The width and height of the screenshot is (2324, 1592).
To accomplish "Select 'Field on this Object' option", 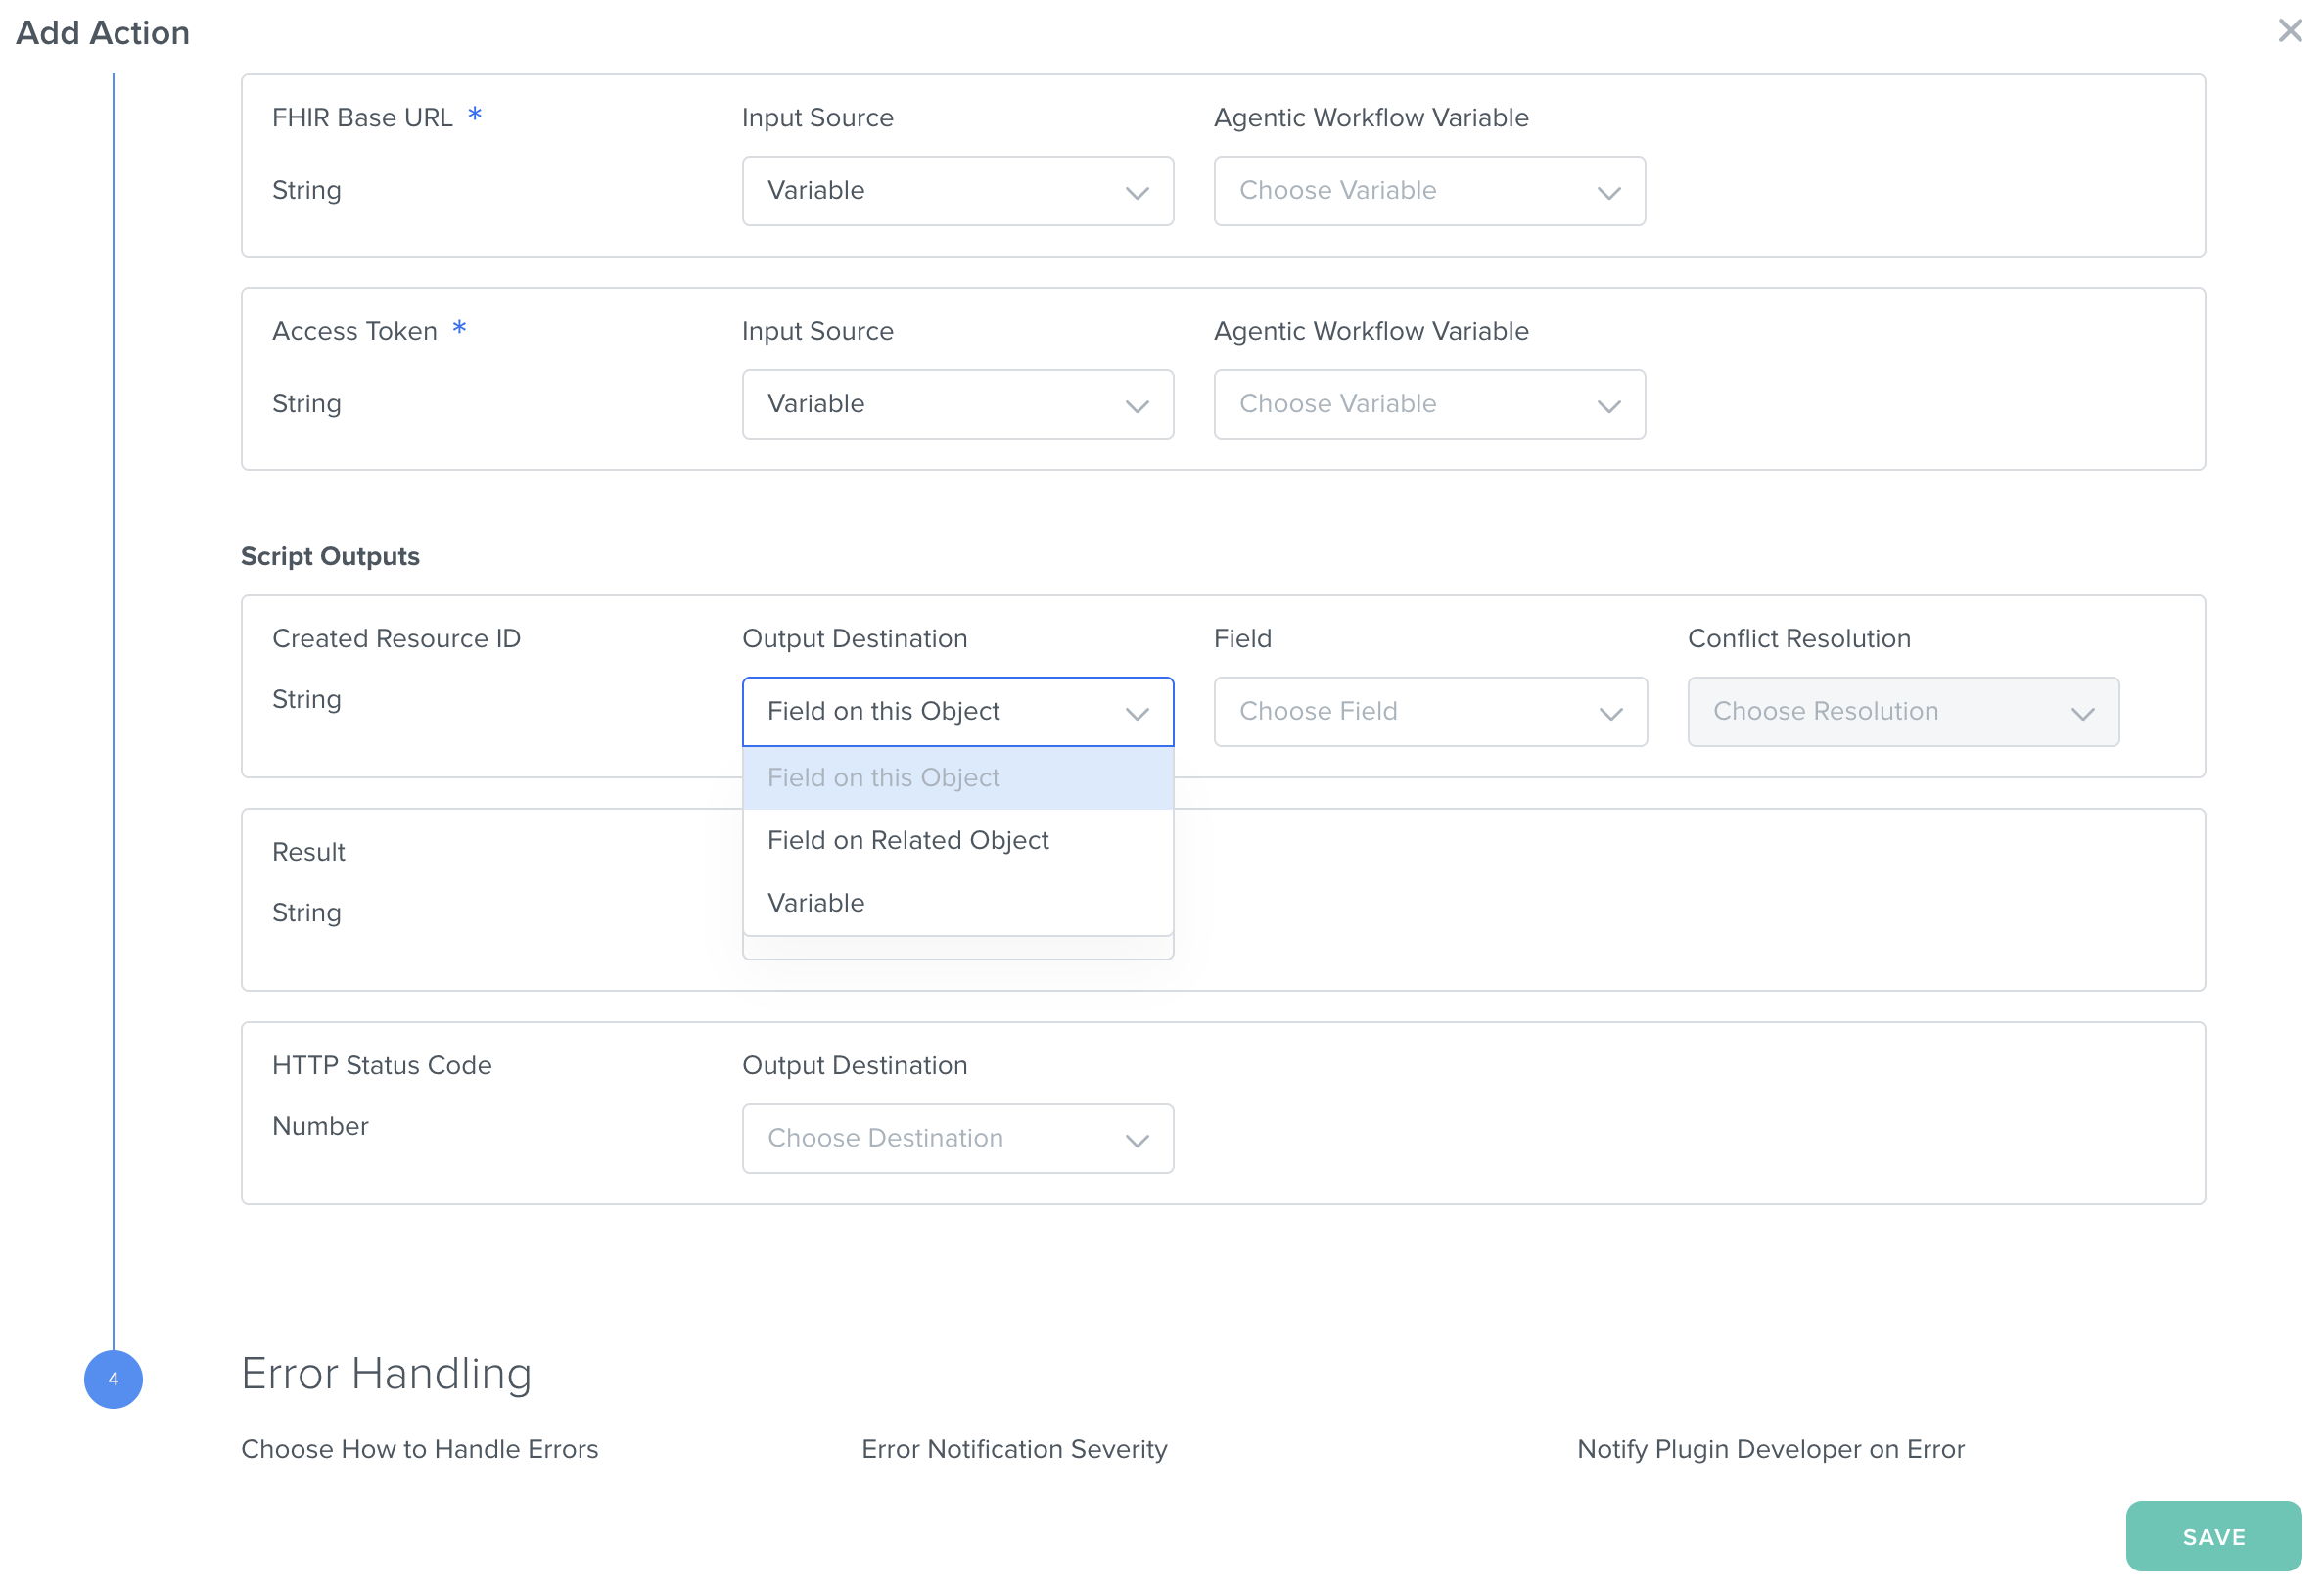I will [x=957, y=778].
